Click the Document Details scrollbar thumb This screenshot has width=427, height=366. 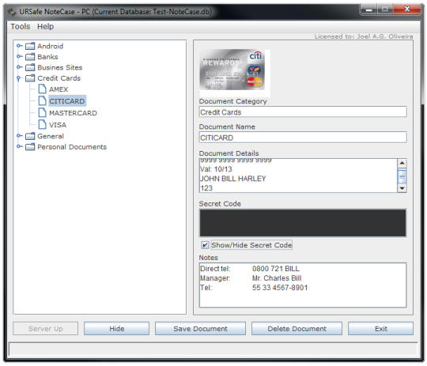(x=402, y=177)
